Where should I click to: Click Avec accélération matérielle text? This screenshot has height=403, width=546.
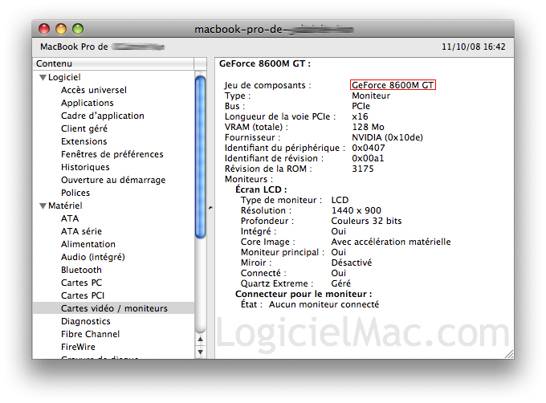(391, 242)
